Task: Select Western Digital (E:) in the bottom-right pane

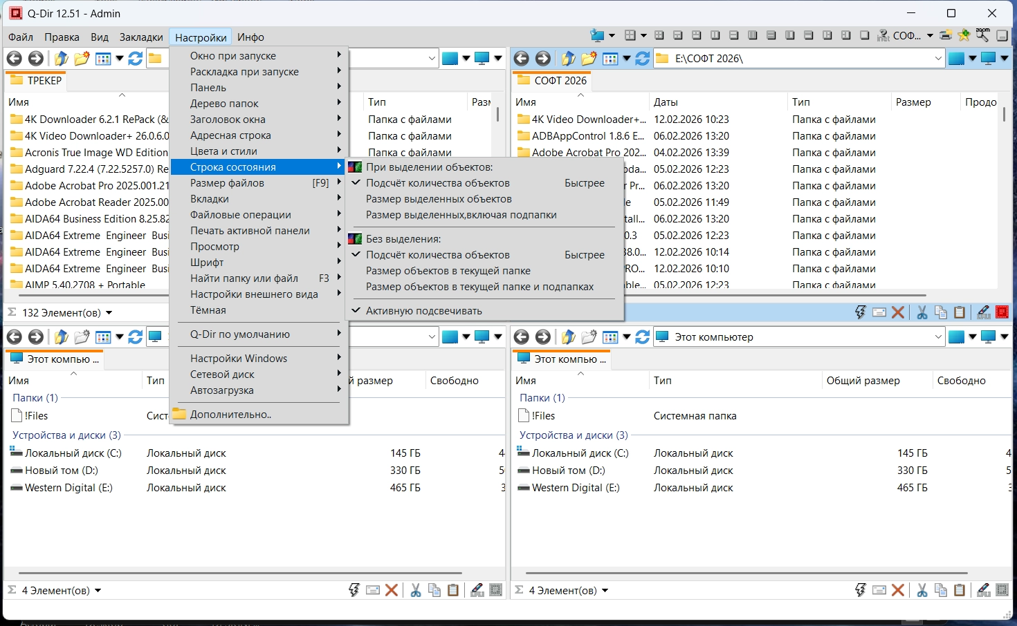Action: (575, 488)
